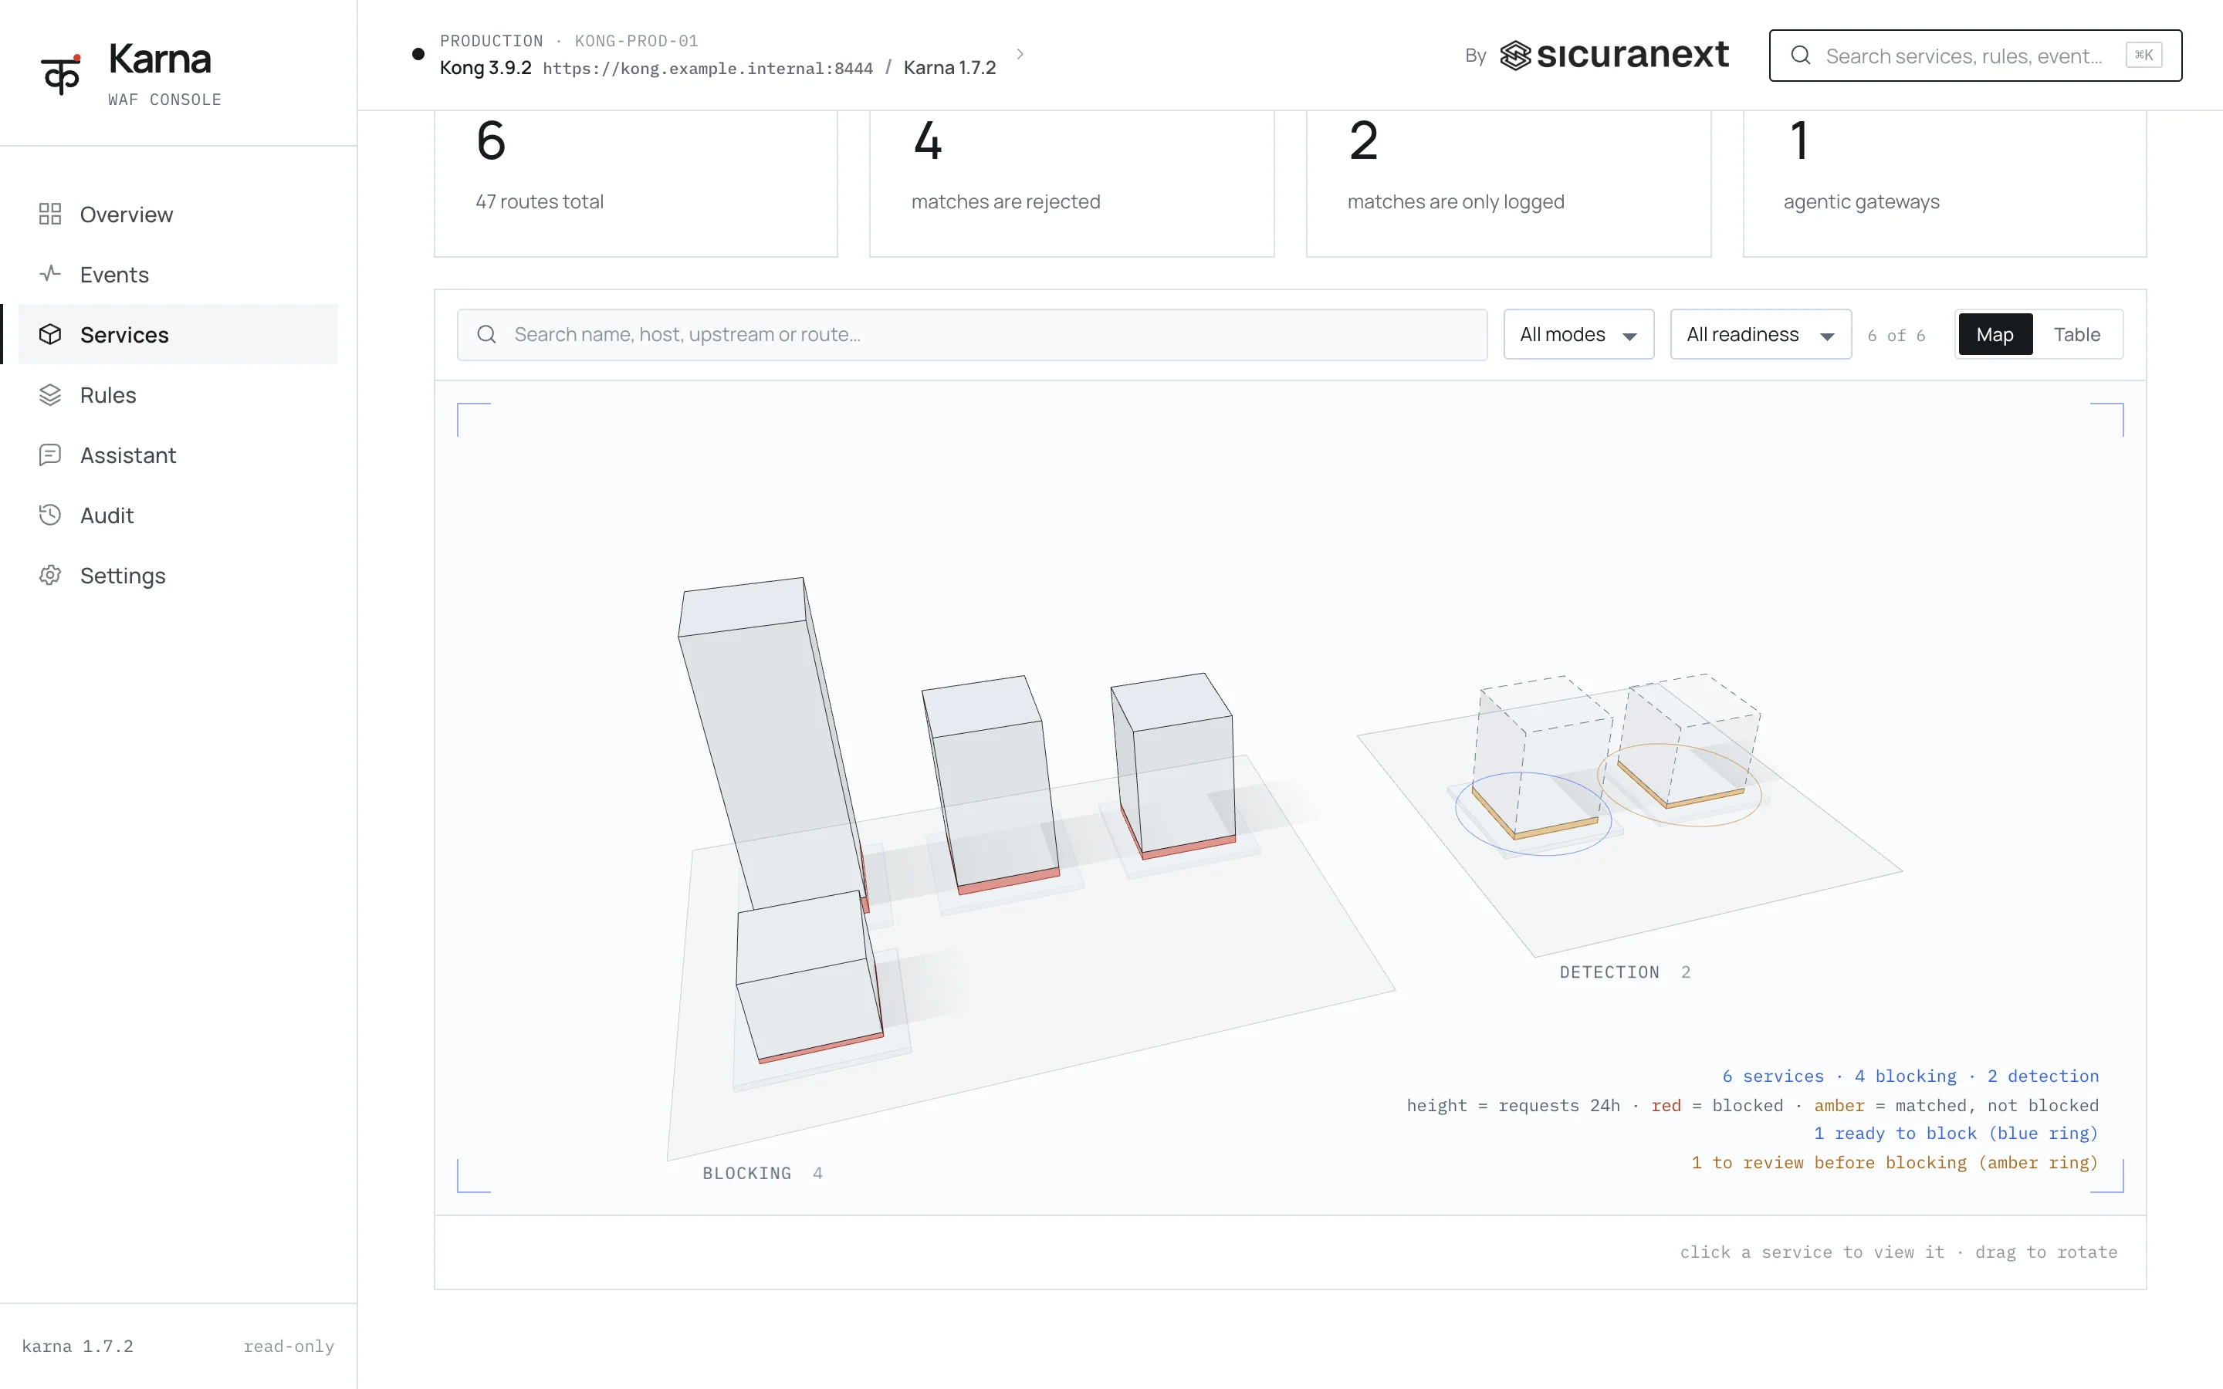Screen dimensions: 2223x1389
Task: Open the Settings section
Action: [178, 575]
